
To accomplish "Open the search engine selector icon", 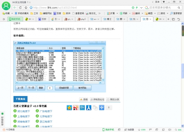I will click(x=147, y=8).
